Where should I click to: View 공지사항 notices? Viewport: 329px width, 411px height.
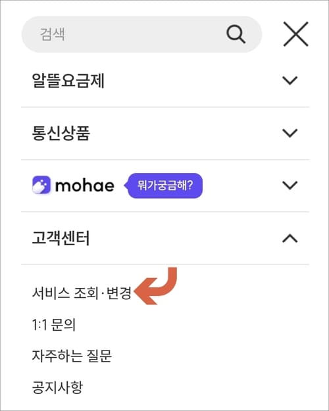57,387
